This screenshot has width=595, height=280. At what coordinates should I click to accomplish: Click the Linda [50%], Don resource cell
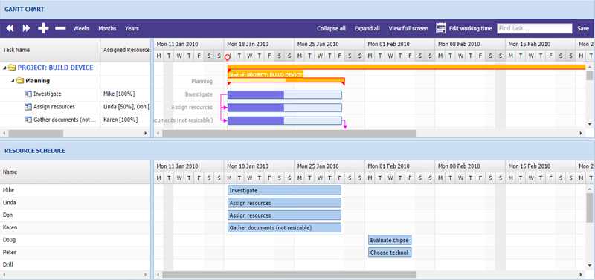pos(126,107)
